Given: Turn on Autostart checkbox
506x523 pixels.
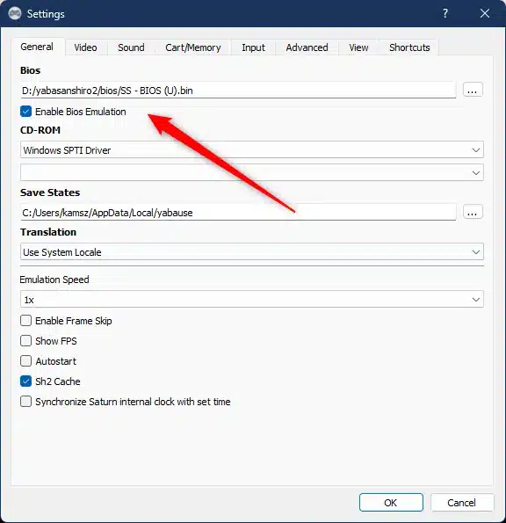Looking at the screenshot, I should [26, 361].
